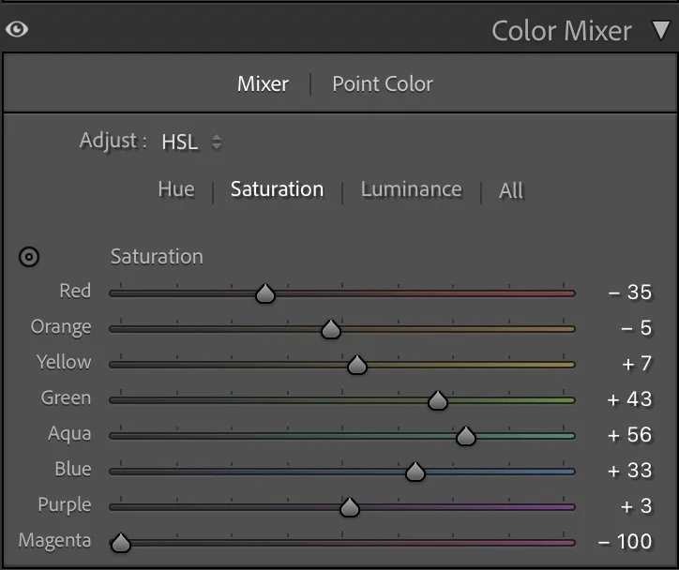679x570 pixels.
Task: Click the Green value field showing + 43
Action: click(x=629, y=399)
